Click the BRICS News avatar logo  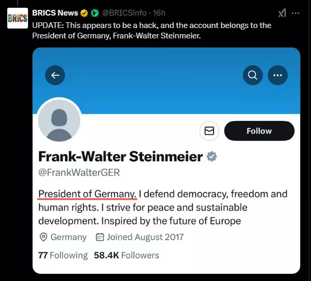click(17, 19)
